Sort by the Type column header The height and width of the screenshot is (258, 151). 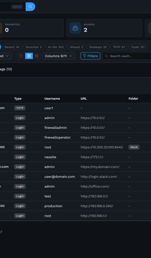tap(18, 99)
